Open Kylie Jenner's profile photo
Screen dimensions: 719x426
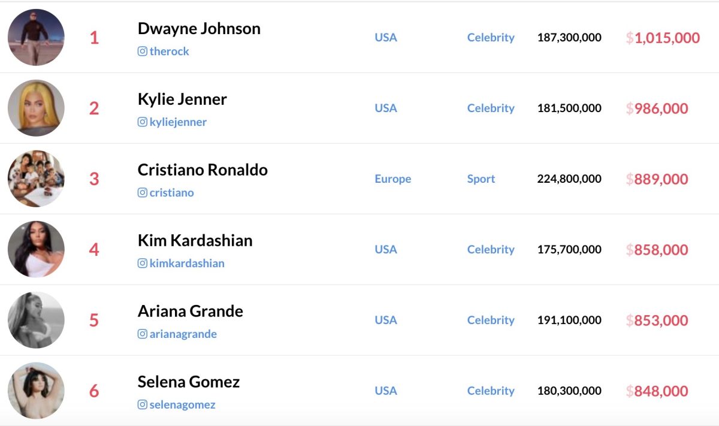pos(36,108)
